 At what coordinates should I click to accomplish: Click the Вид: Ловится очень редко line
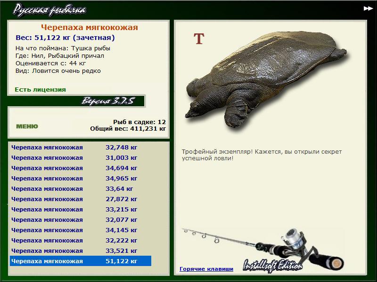58,71
